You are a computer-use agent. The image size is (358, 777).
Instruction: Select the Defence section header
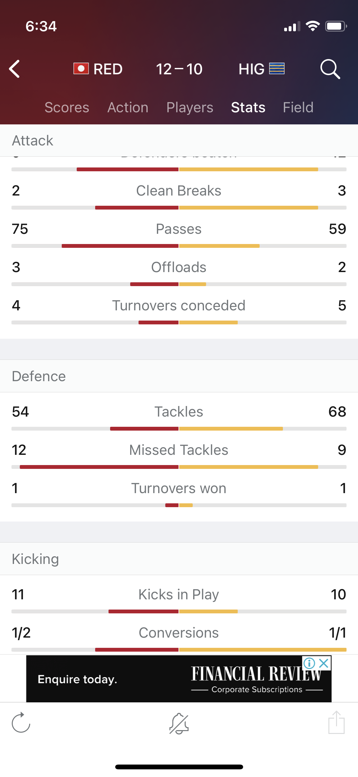(x=179, y=376)
